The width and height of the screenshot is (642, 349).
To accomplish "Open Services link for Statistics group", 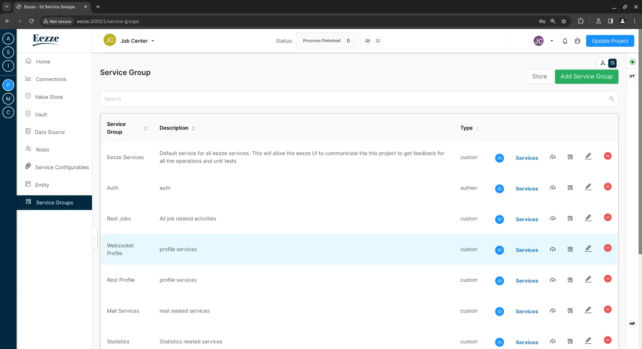I will click(527, 342).
